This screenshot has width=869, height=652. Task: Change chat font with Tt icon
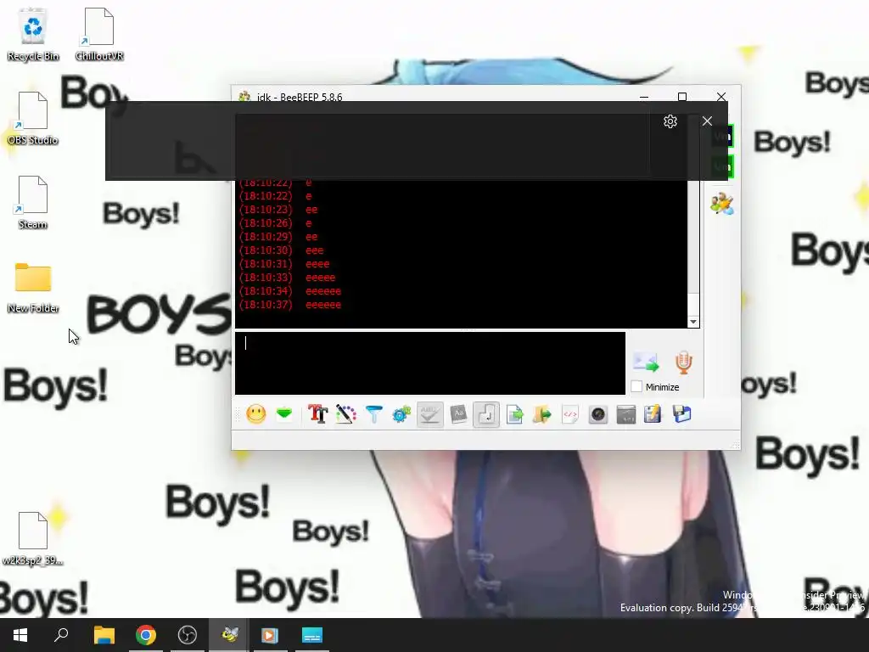click(317, 414)
